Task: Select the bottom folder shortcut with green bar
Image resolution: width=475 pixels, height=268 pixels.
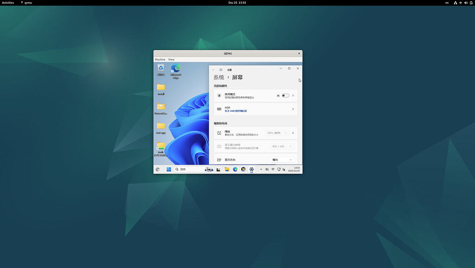Action: pos(161,146)
